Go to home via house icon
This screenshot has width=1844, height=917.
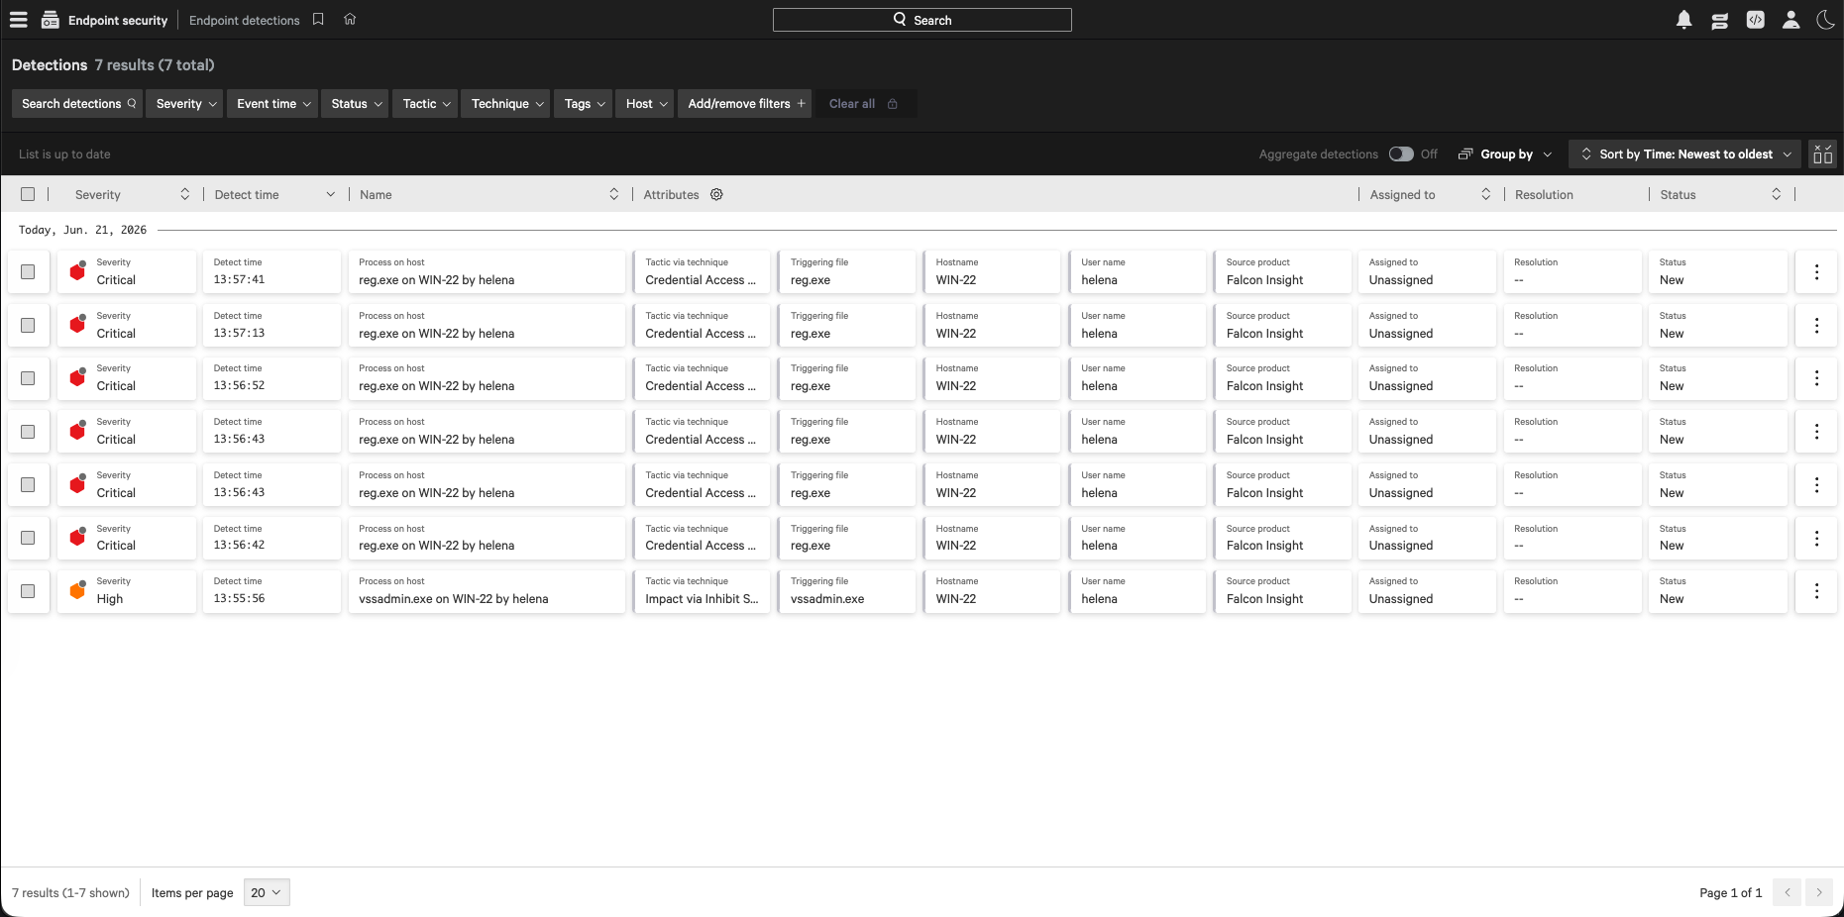(350, 19)
